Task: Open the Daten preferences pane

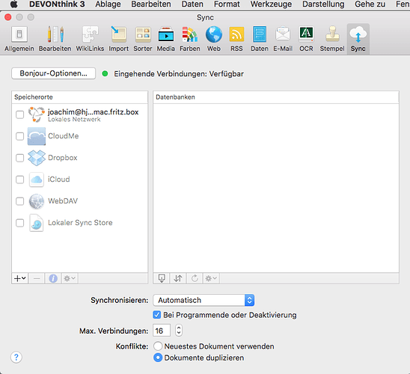Action: pos(260,39)
